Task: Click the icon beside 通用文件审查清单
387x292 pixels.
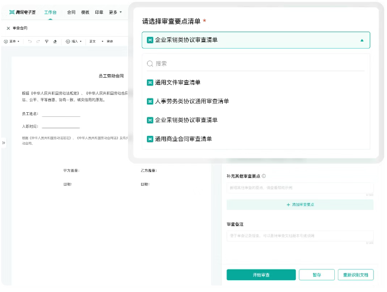Action: coord(150,82)
